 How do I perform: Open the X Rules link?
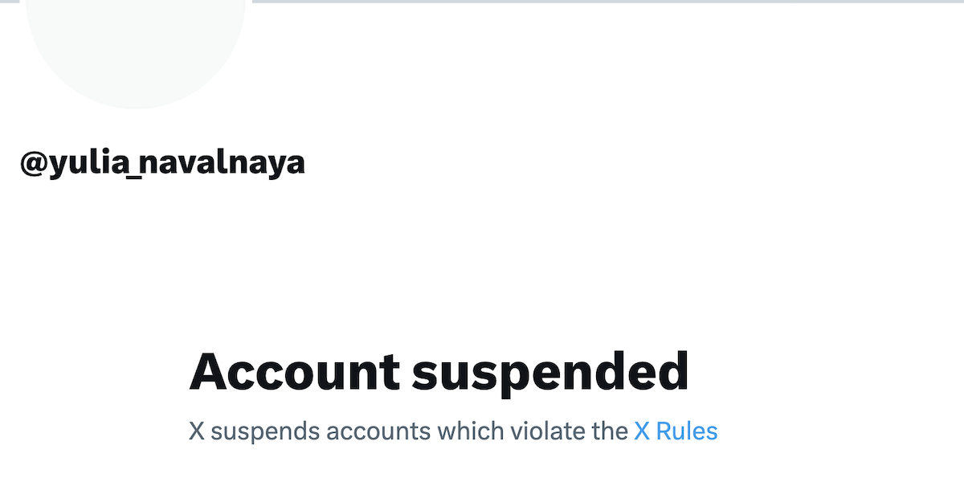[x=676, y=431]
